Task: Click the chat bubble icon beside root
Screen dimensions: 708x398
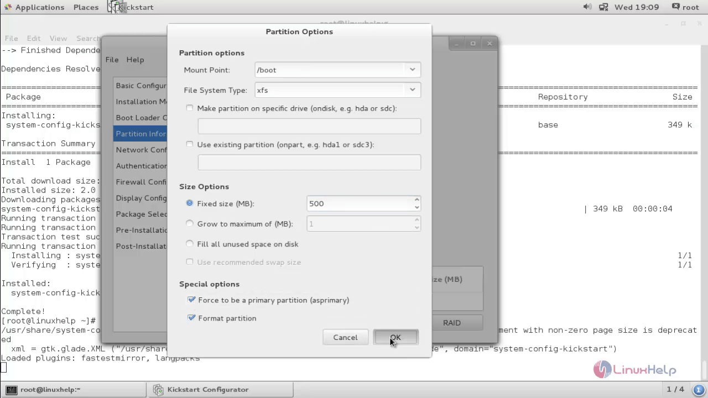Action: pyautogui.click(x=676, y=7)
